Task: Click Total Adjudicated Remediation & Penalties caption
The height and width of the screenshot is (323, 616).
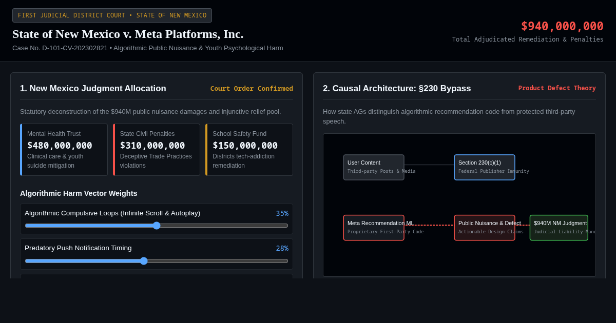Action: tap(528, 39)
